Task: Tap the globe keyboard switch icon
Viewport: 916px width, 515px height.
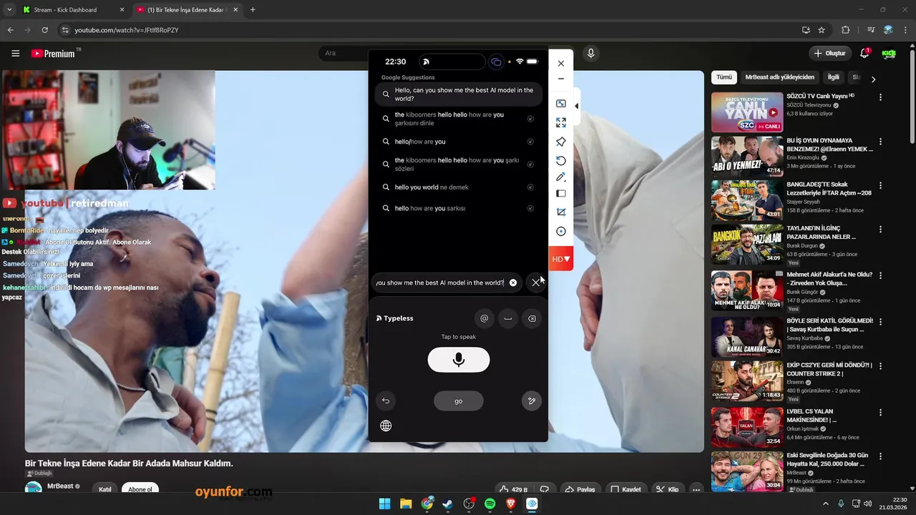Action: (386, 426)
